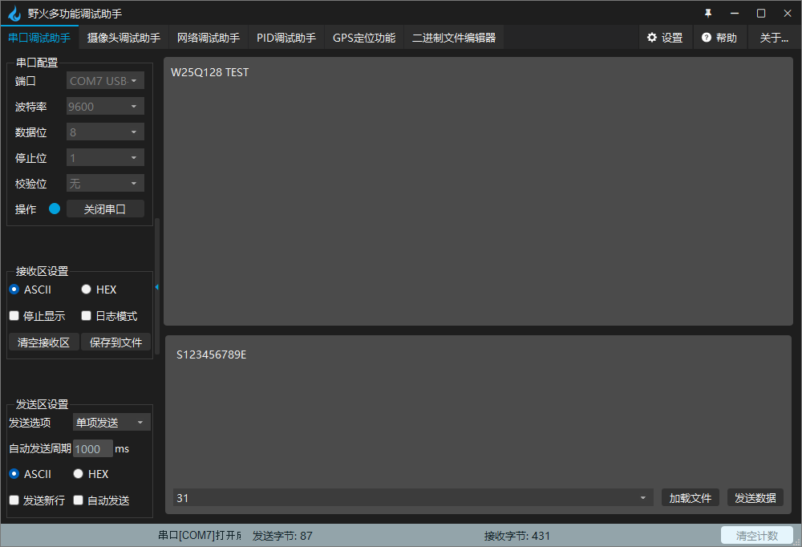The height and width of the screenshot is (547, 802).
Task: Click the 发送数据 button
Action: click(755, 498)
